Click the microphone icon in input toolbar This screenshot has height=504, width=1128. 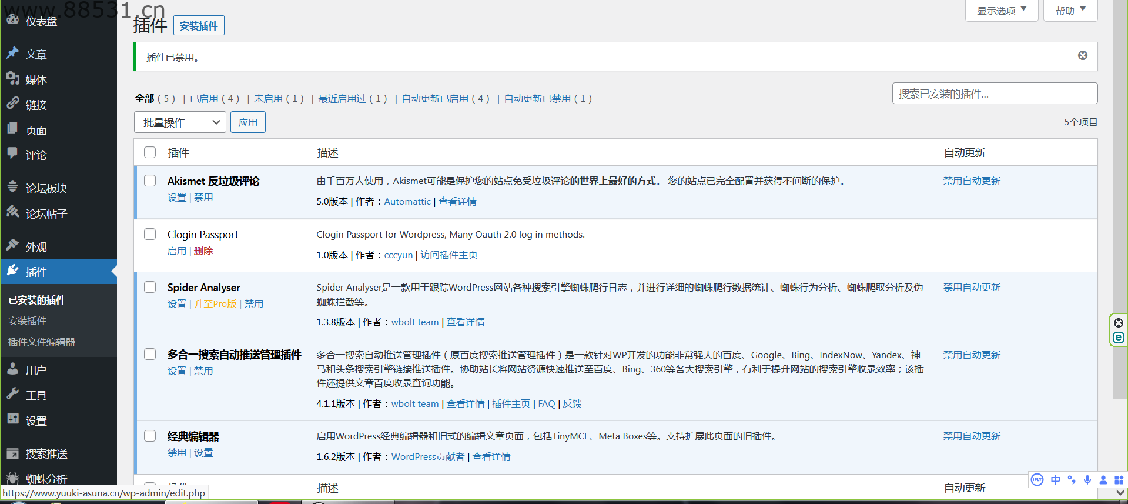(x=1087, y=480)
